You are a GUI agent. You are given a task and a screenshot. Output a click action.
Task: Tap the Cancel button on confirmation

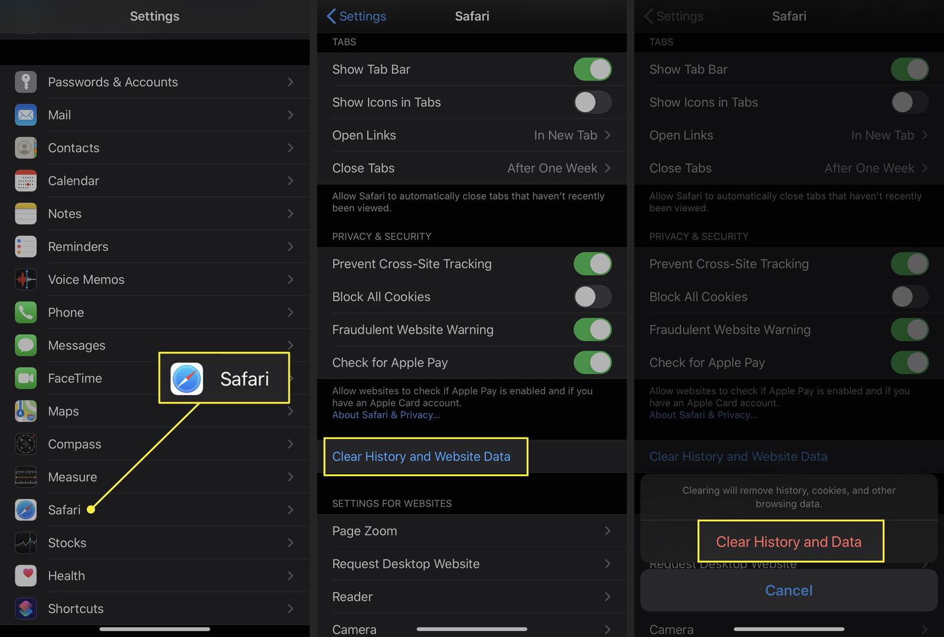[788, 590]
